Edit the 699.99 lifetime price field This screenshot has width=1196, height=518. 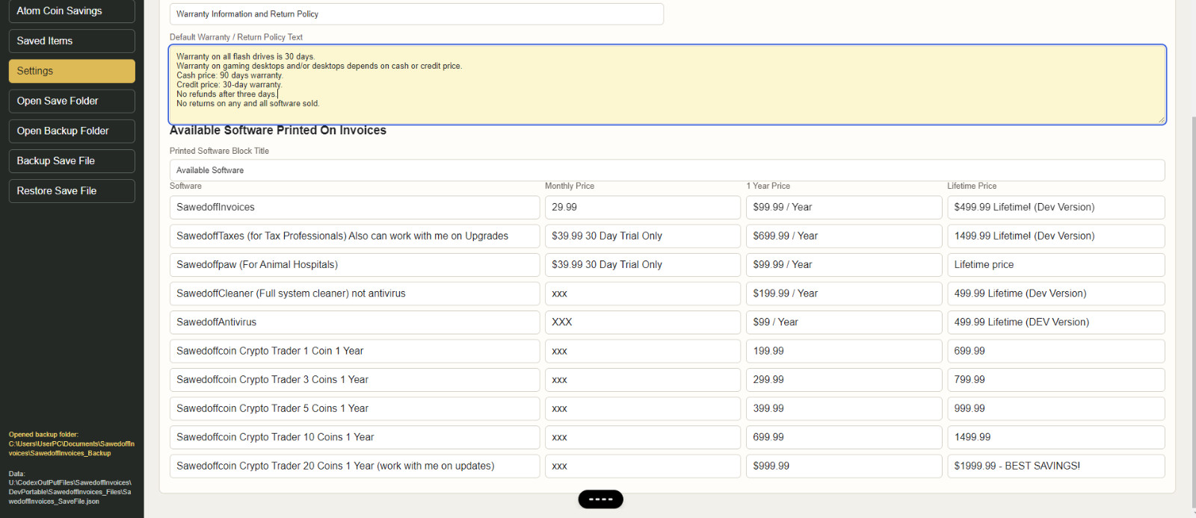tap(1056, 351)
